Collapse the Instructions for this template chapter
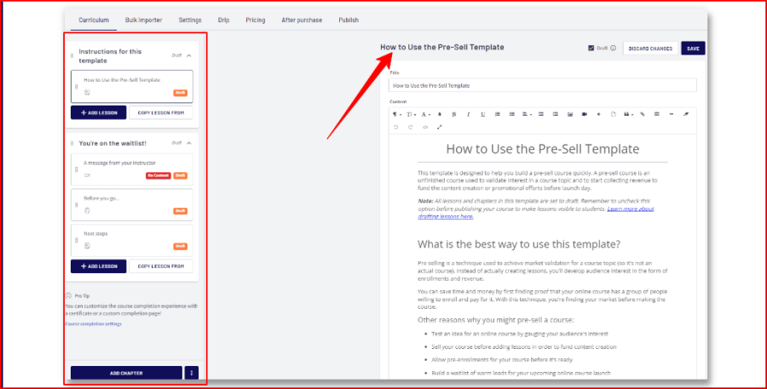The width and height of the screenshot is (767, 389). (189, 55)
